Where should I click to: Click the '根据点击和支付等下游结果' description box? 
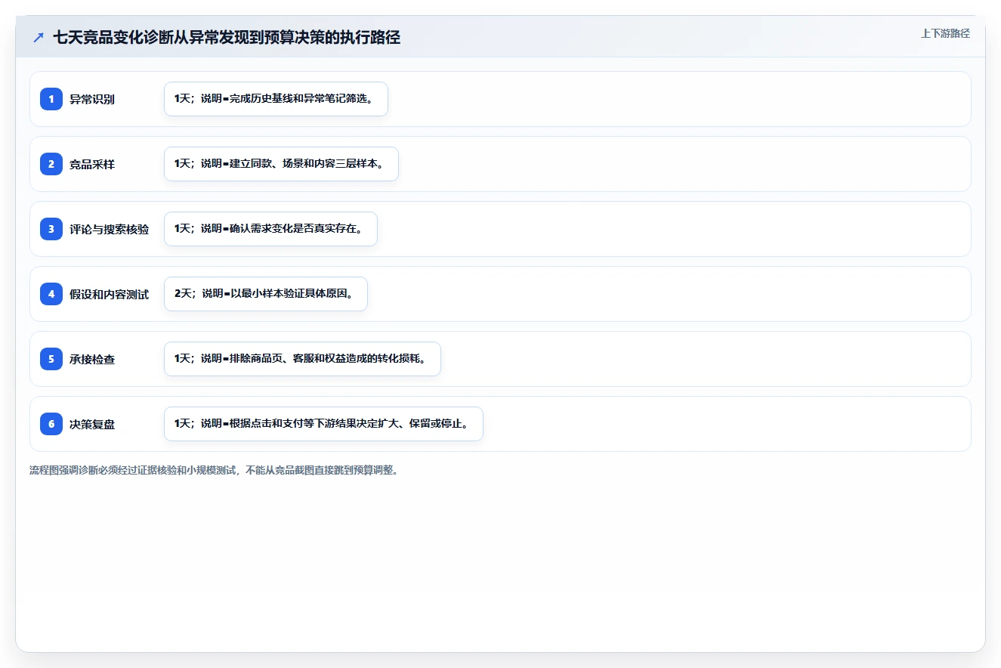pos(323,424)
